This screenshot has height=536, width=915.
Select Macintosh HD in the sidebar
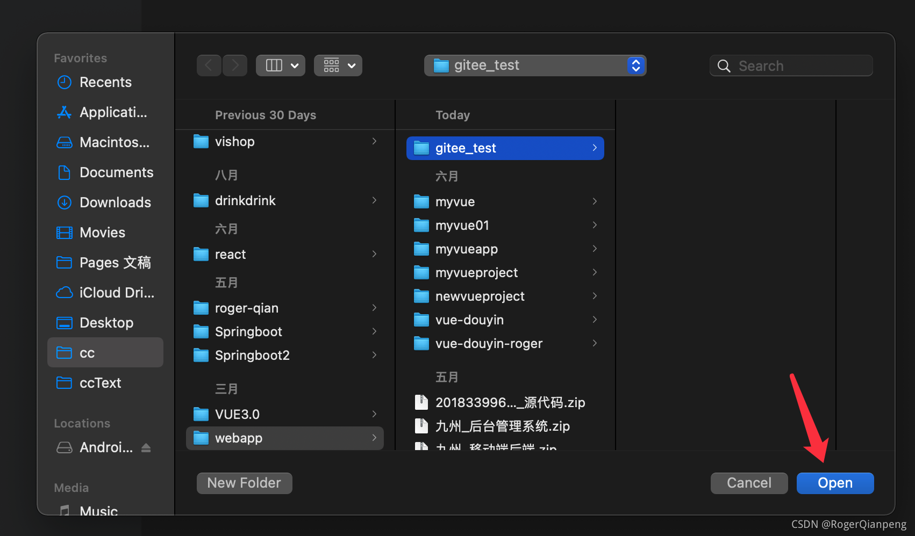coord(105,142)
